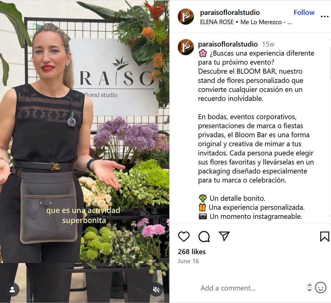The height and width of the screenshot is (303, 331).
Task: Open paraisofloralstudio profile from header username
Action: click(230, 13)
